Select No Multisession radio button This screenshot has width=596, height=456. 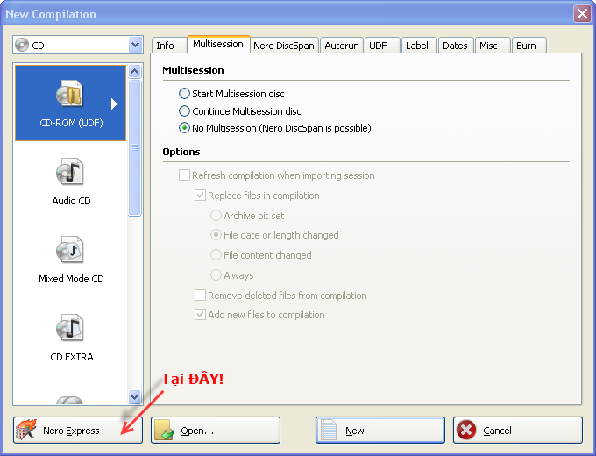184,128
